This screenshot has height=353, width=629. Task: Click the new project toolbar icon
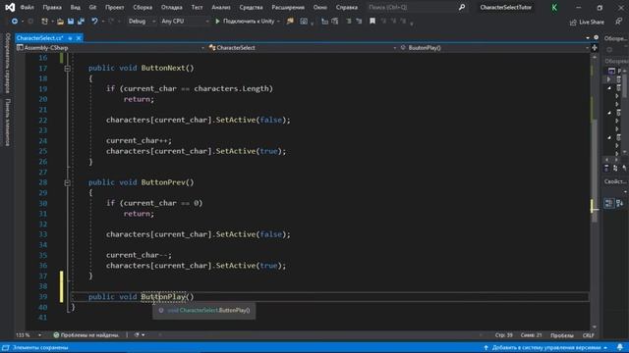click(44, 22)
